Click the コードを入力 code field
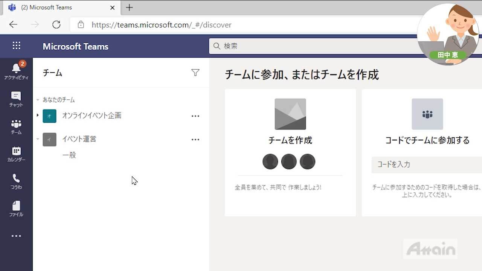 tap(426, 164)
